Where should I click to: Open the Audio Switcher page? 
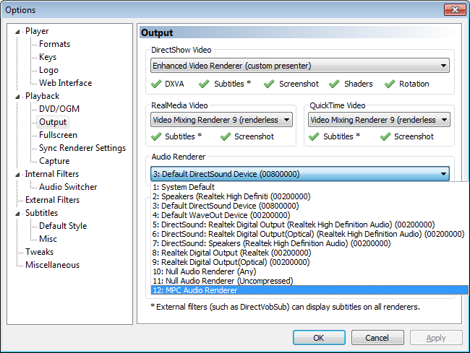pyautogui.click(x=68, y=187)
